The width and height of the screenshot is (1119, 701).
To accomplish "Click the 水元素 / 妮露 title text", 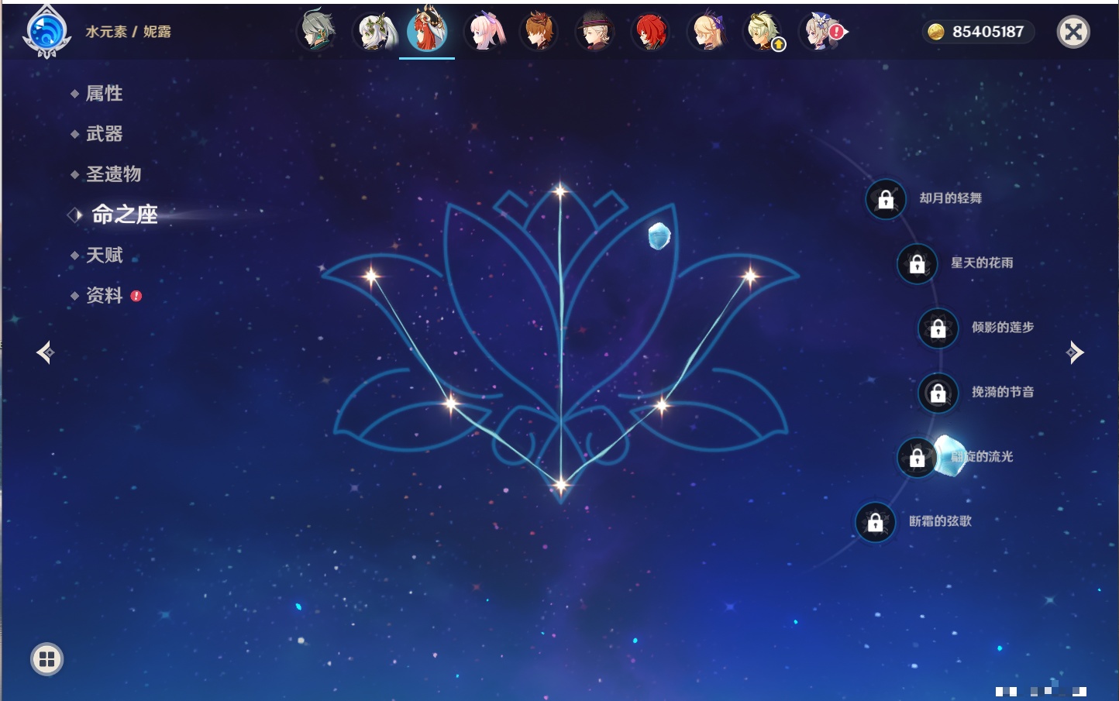I will 129,32.
